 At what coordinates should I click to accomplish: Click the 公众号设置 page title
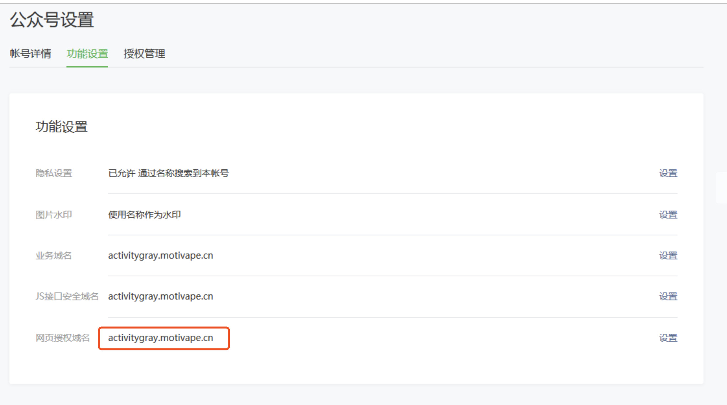coord(52,20)
